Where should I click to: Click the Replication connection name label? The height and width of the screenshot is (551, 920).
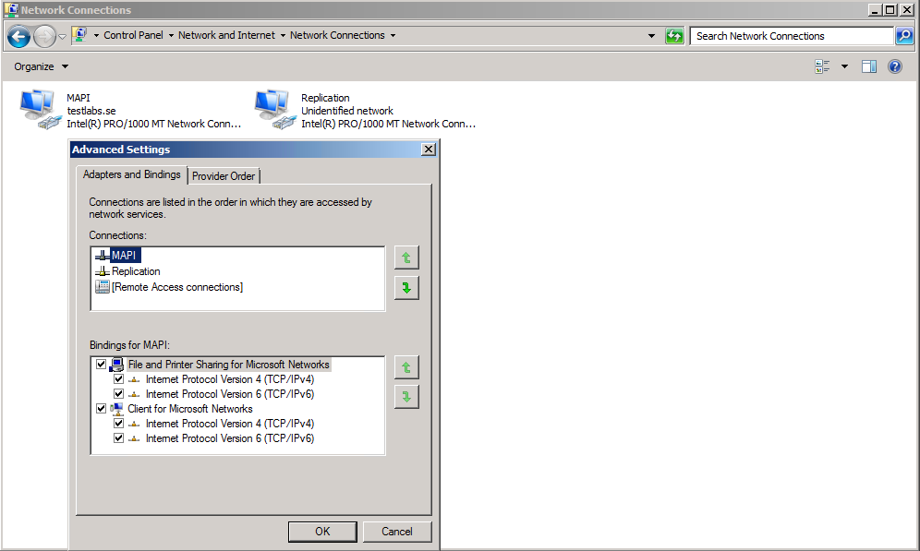click(x=325, y=98)
